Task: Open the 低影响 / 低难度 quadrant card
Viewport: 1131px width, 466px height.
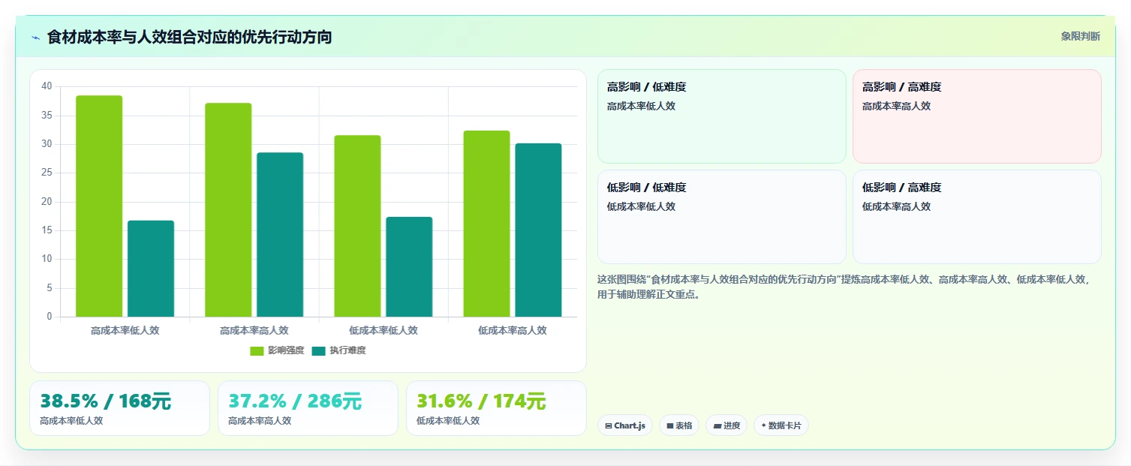Action: [x=722, y=217]
